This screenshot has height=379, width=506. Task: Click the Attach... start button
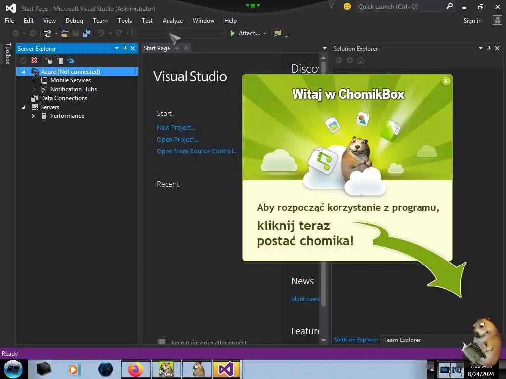coord(245,33)
